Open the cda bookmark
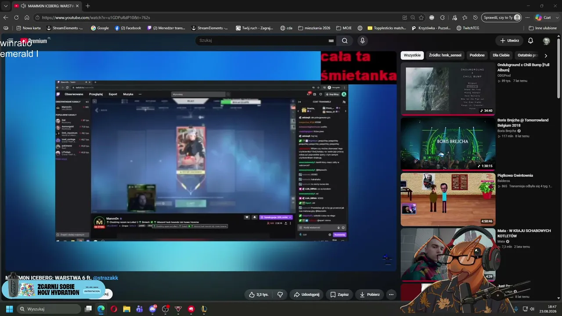 tap(286, 28)
